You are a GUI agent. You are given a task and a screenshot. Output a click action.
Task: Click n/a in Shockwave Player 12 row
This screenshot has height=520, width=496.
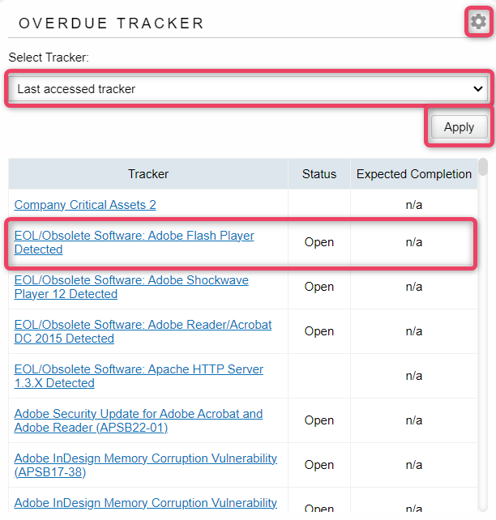click(413, 287)
